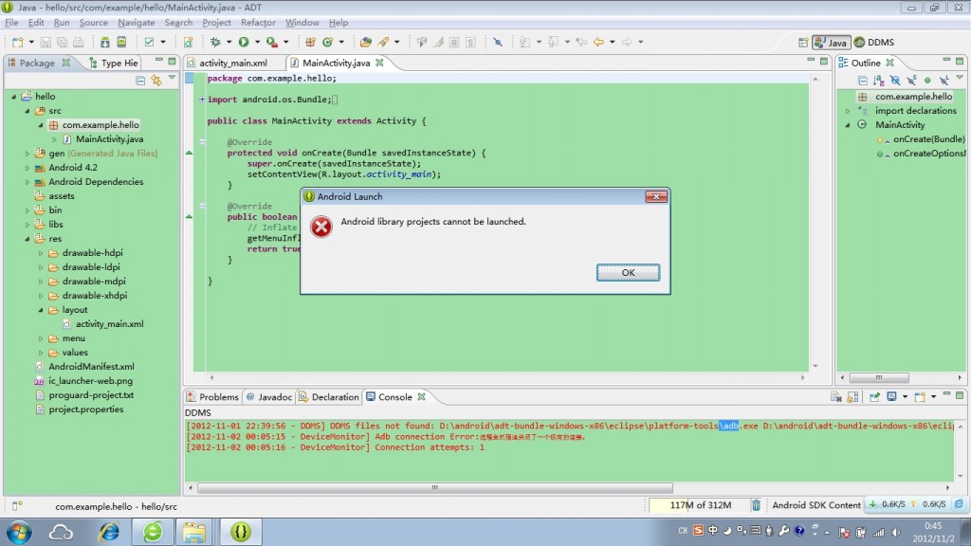Toggle alphabetical Sort in Outline
This screenshot has width=971, height=546.
pos(879,81)
